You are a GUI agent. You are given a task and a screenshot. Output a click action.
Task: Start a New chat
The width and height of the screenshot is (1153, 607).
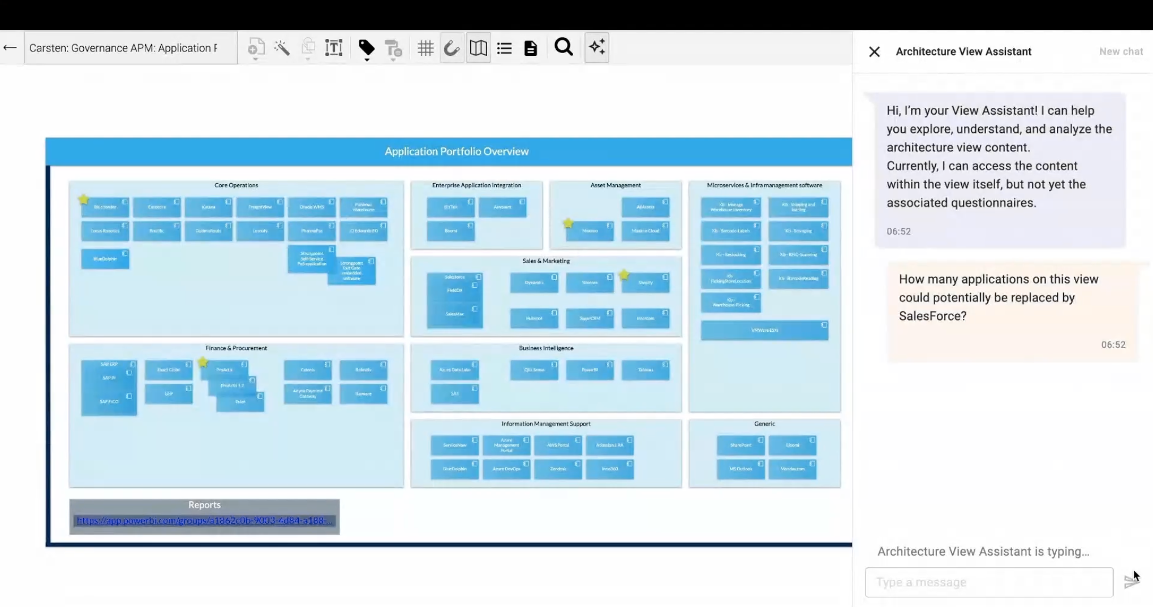tap(1121, 51)
